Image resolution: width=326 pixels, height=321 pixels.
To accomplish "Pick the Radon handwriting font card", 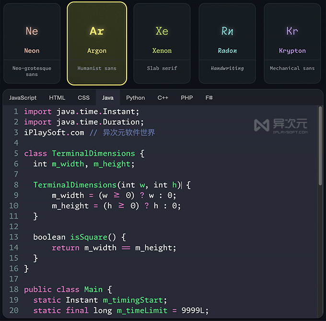I will point(227,43).
